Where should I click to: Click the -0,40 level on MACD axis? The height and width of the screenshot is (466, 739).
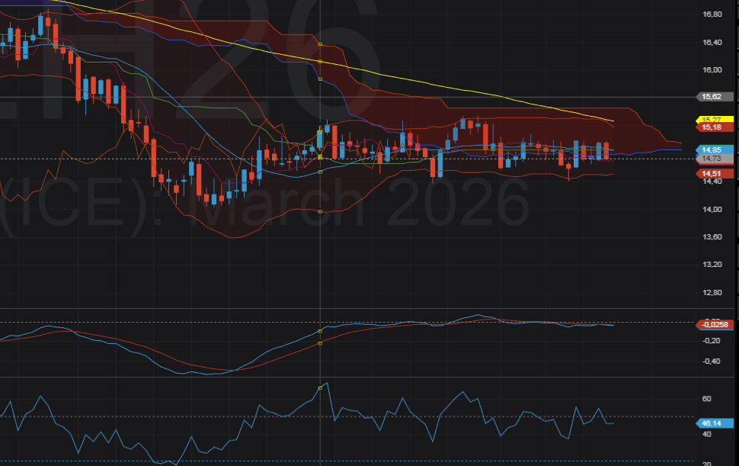coord(711,362)
